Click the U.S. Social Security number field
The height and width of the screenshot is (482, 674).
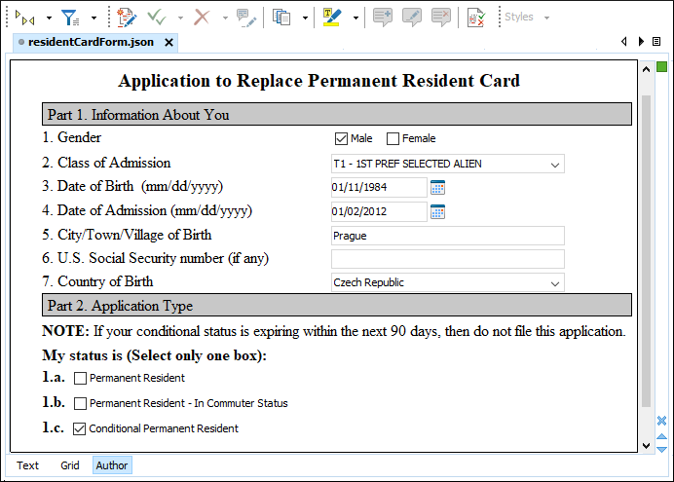(447, 259)
